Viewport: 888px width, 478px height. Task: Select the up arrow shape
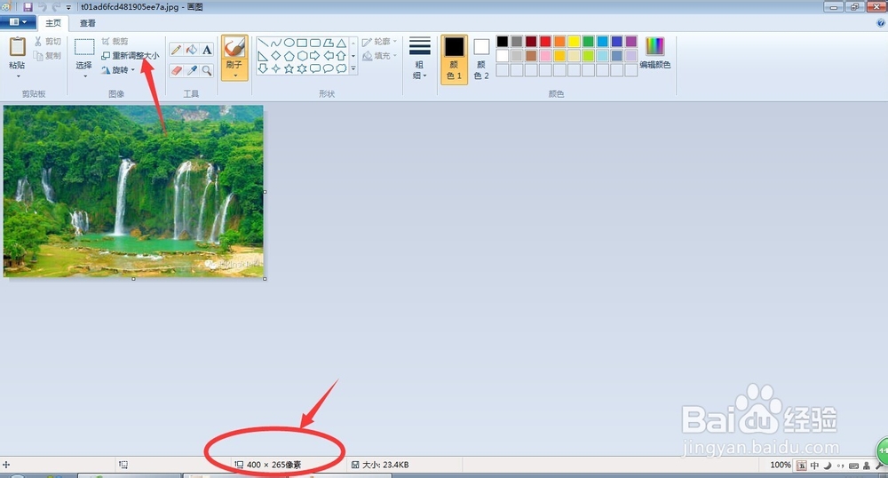pos(341,56)
